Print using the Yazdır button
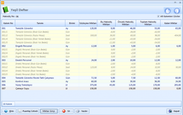The height and width of the screenshot is (115, 183). (x=82, y=111)
